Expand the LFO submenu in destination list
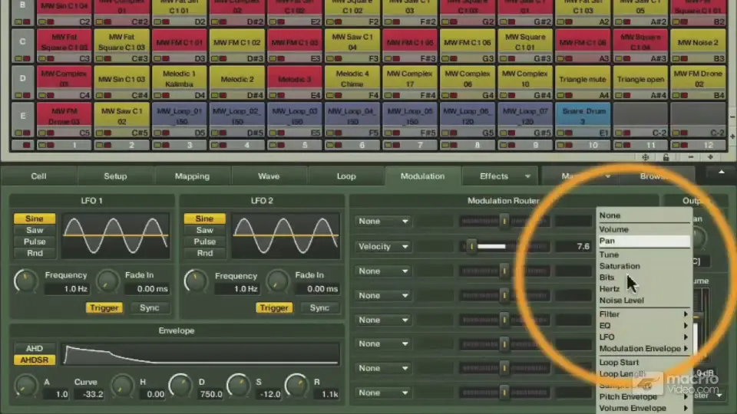The width and height of the screenshot is (737, 414). tap(643, 337)
